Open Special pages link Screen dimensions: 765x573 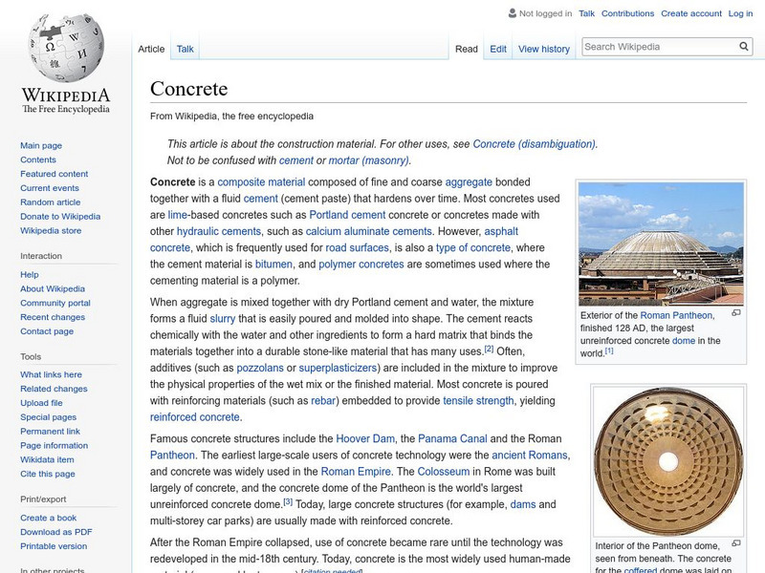coord(49,417)
